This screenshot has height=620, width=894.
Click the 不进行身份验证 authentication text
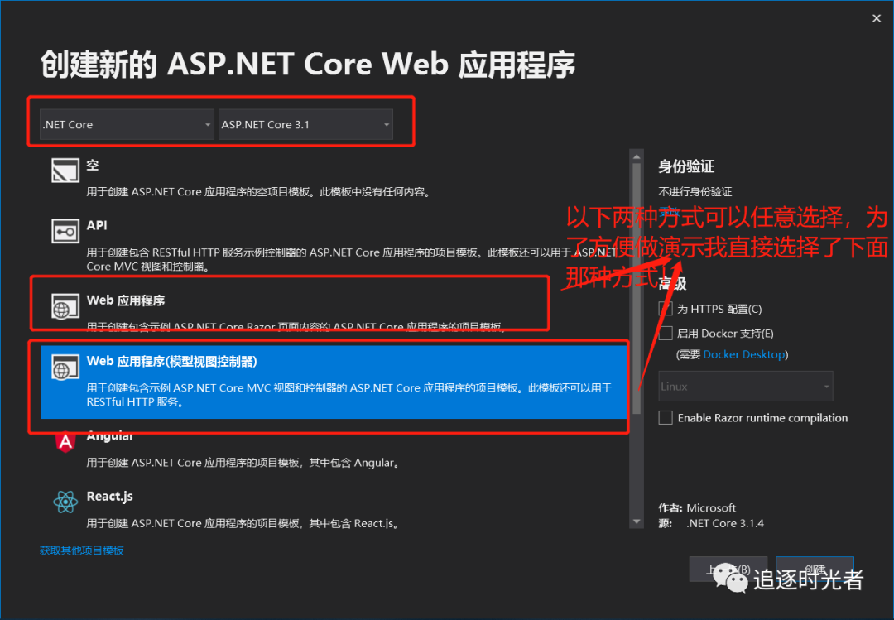point(695,192)
